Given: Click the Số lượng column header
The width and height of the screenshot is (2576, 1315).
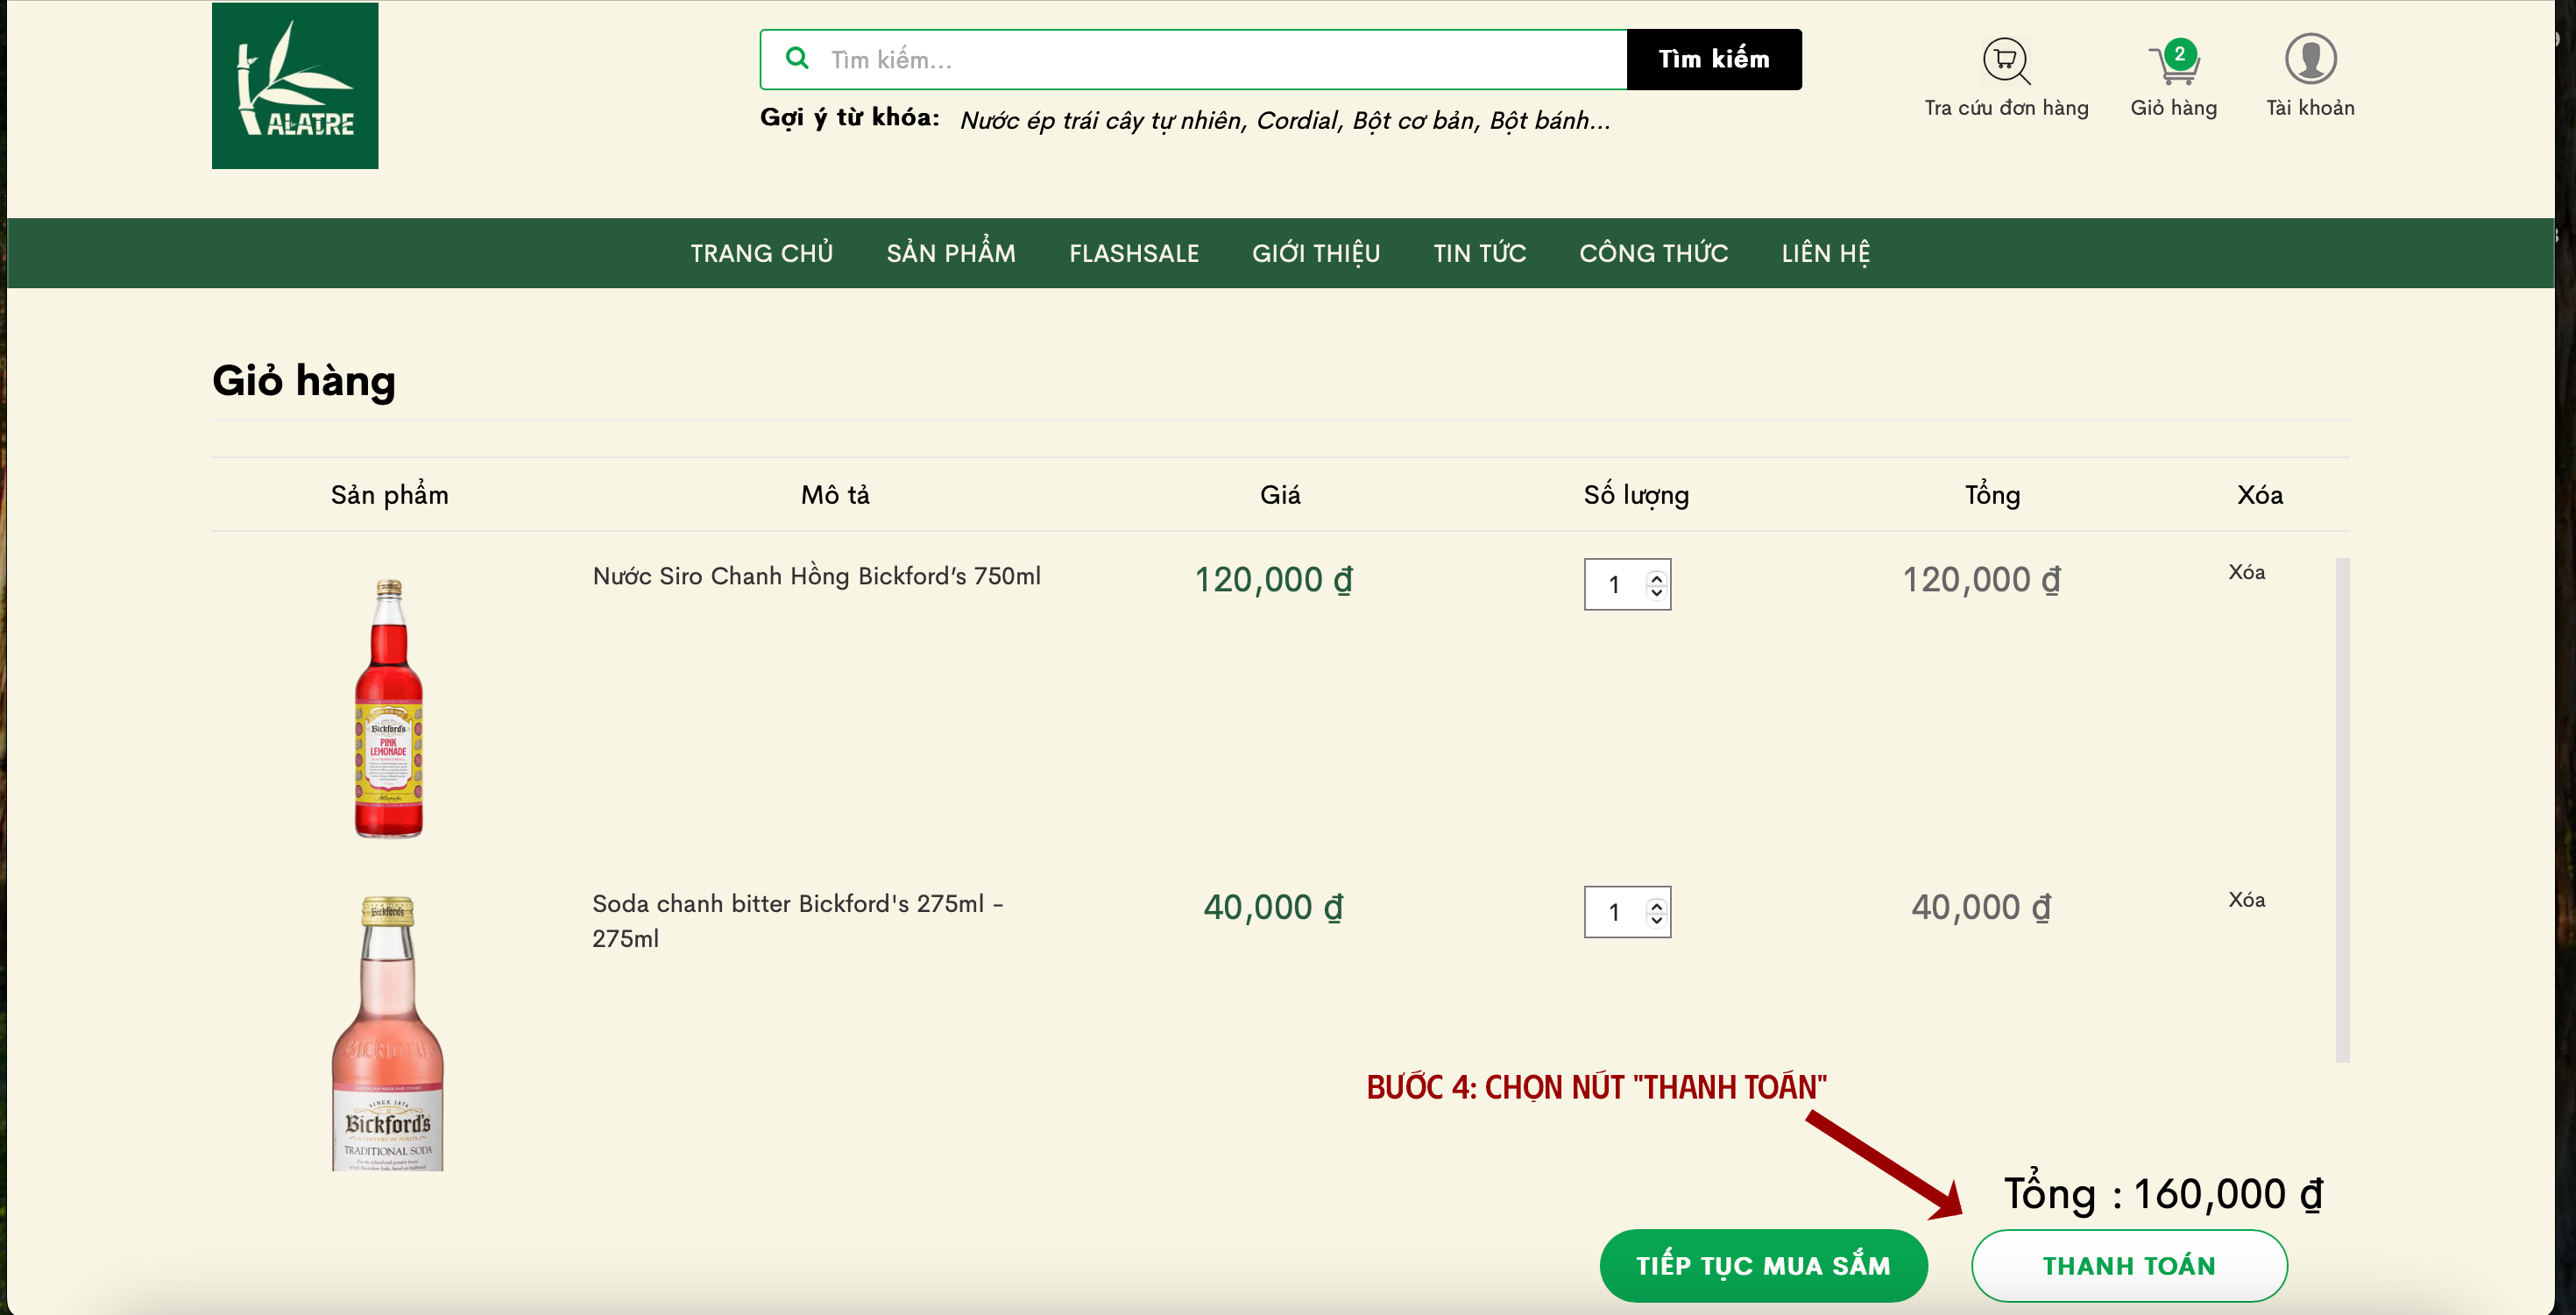Looking at the screenshot, I should click(x=1636, y=495).
